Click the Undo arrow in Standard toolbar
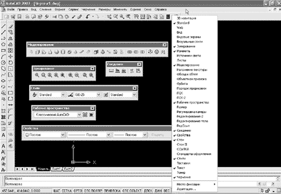This screenshot has width=281, height=194. (x=87, y=16)
